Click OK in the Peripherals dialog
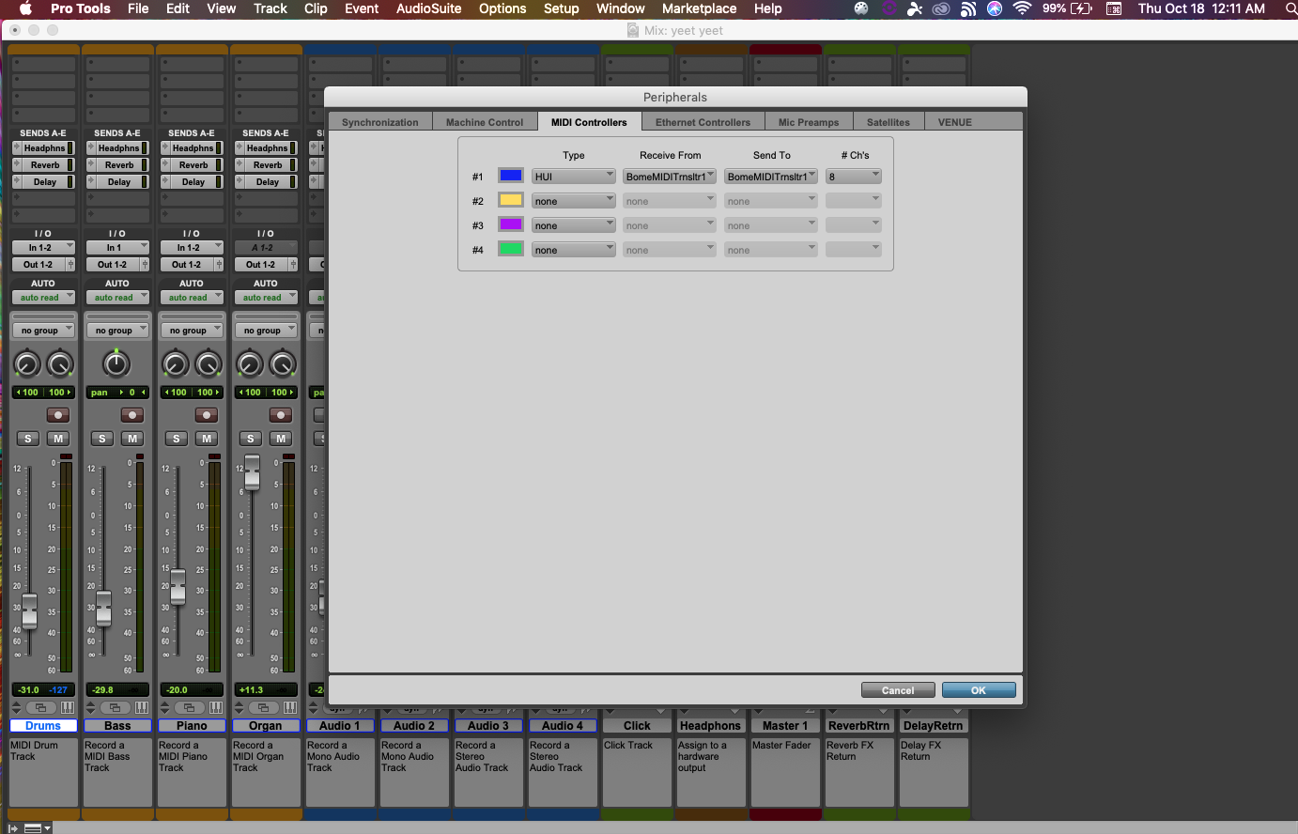Screen dimensions: 1298x834 click(x=979, y=689)
